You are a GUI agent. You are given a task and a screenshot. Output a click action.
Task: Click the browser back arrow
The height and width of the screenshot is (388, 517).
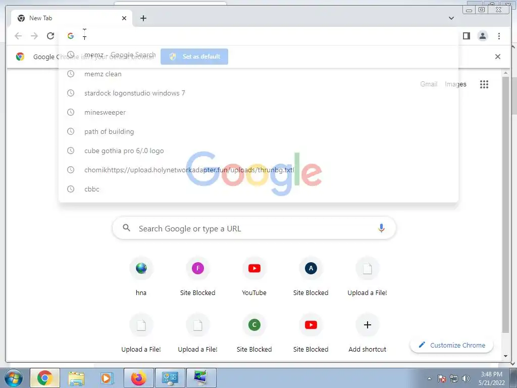[18, 36]
